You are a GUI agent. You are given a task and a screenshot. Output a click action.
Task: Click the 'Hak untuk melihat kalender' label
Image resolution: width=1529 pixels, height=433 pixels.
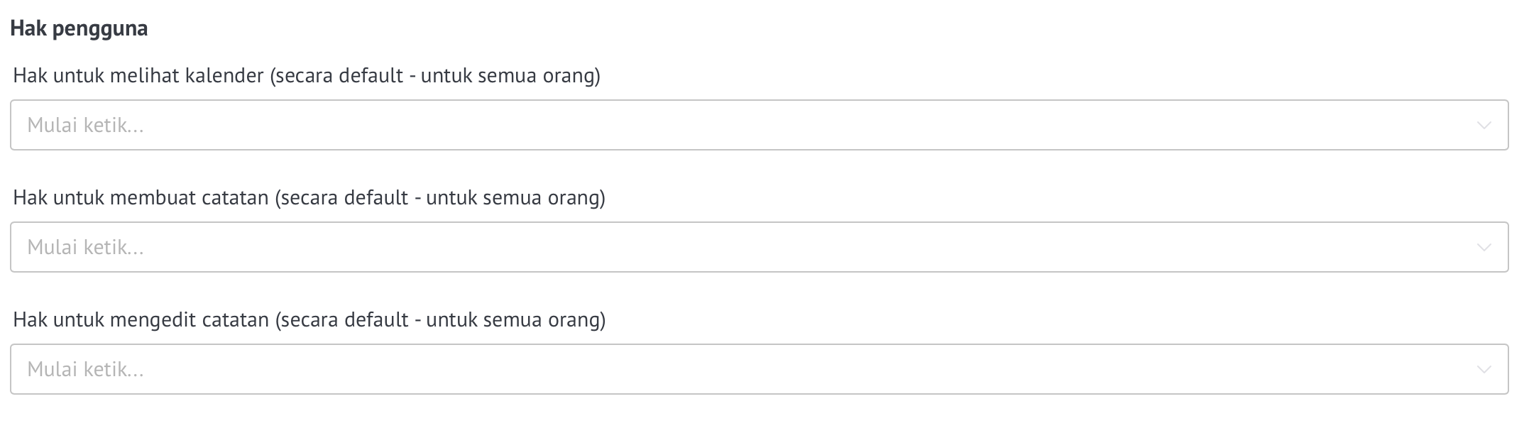point(138,75)
